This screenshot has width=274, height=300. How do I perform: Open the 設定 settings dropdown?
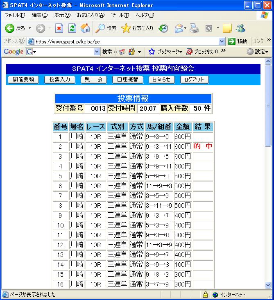(267, 52)
